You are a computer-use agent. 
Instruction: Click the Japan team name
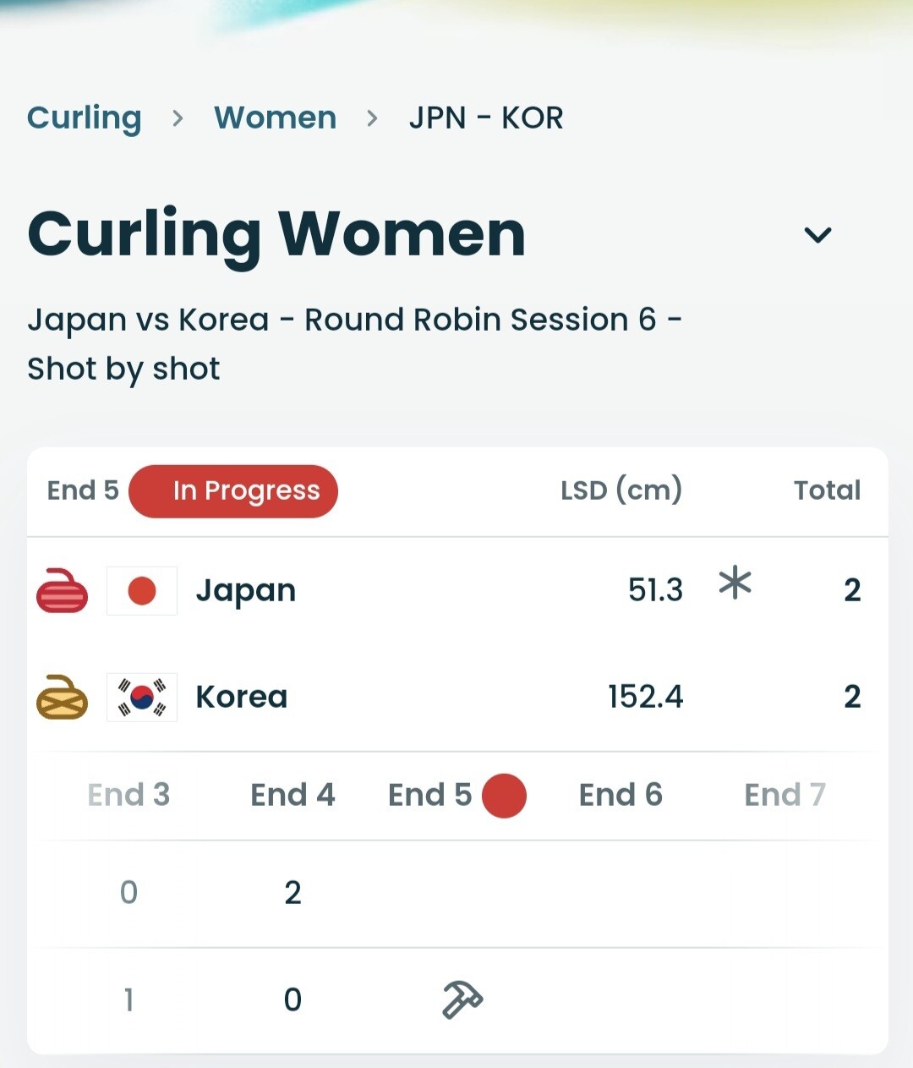click(246, 590)
